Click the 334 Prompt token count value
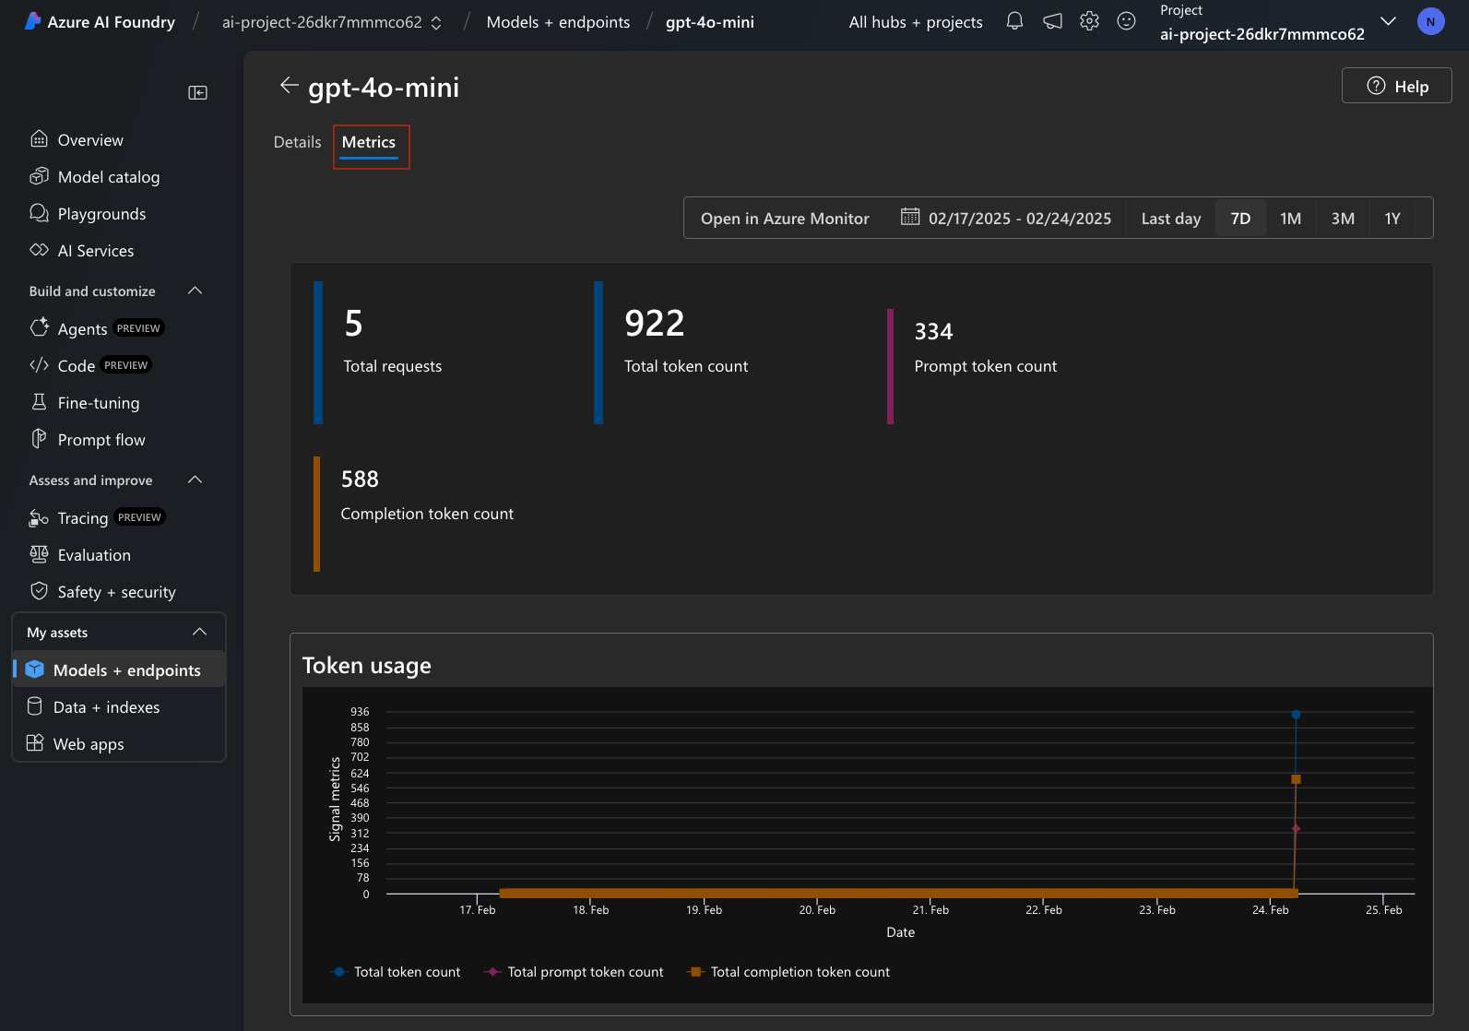Screen dimensions: 1469x1031 (933, 331)
